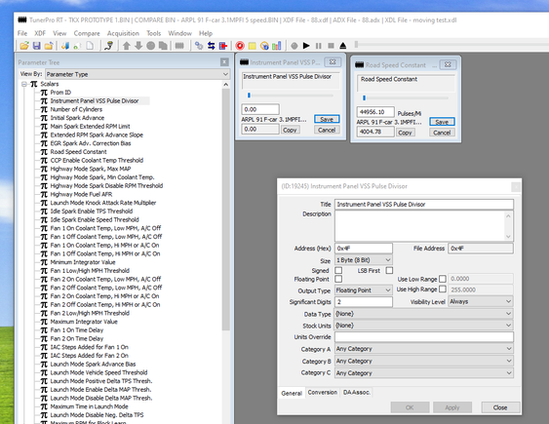
Task: Click Copy in Road Speed Constant window
Action: tap(405, 133)
